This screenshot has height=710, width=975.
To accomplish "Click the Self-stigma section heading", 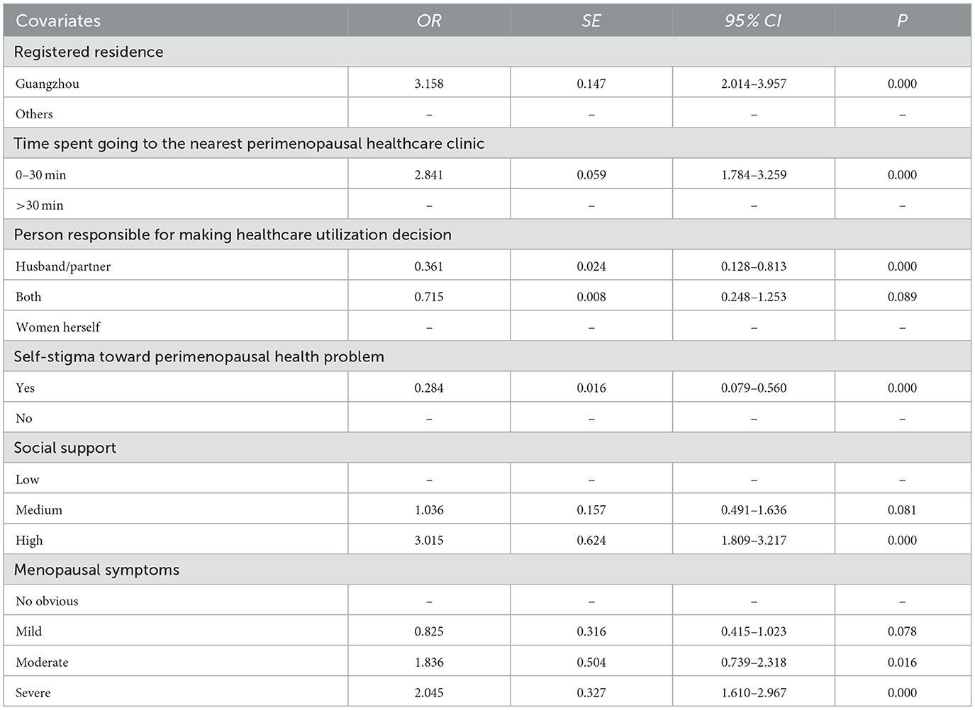I will [x=199, y=356].
